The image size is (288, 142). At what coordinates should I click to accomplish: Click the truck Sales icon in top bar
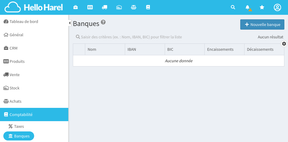click(105, 7)
